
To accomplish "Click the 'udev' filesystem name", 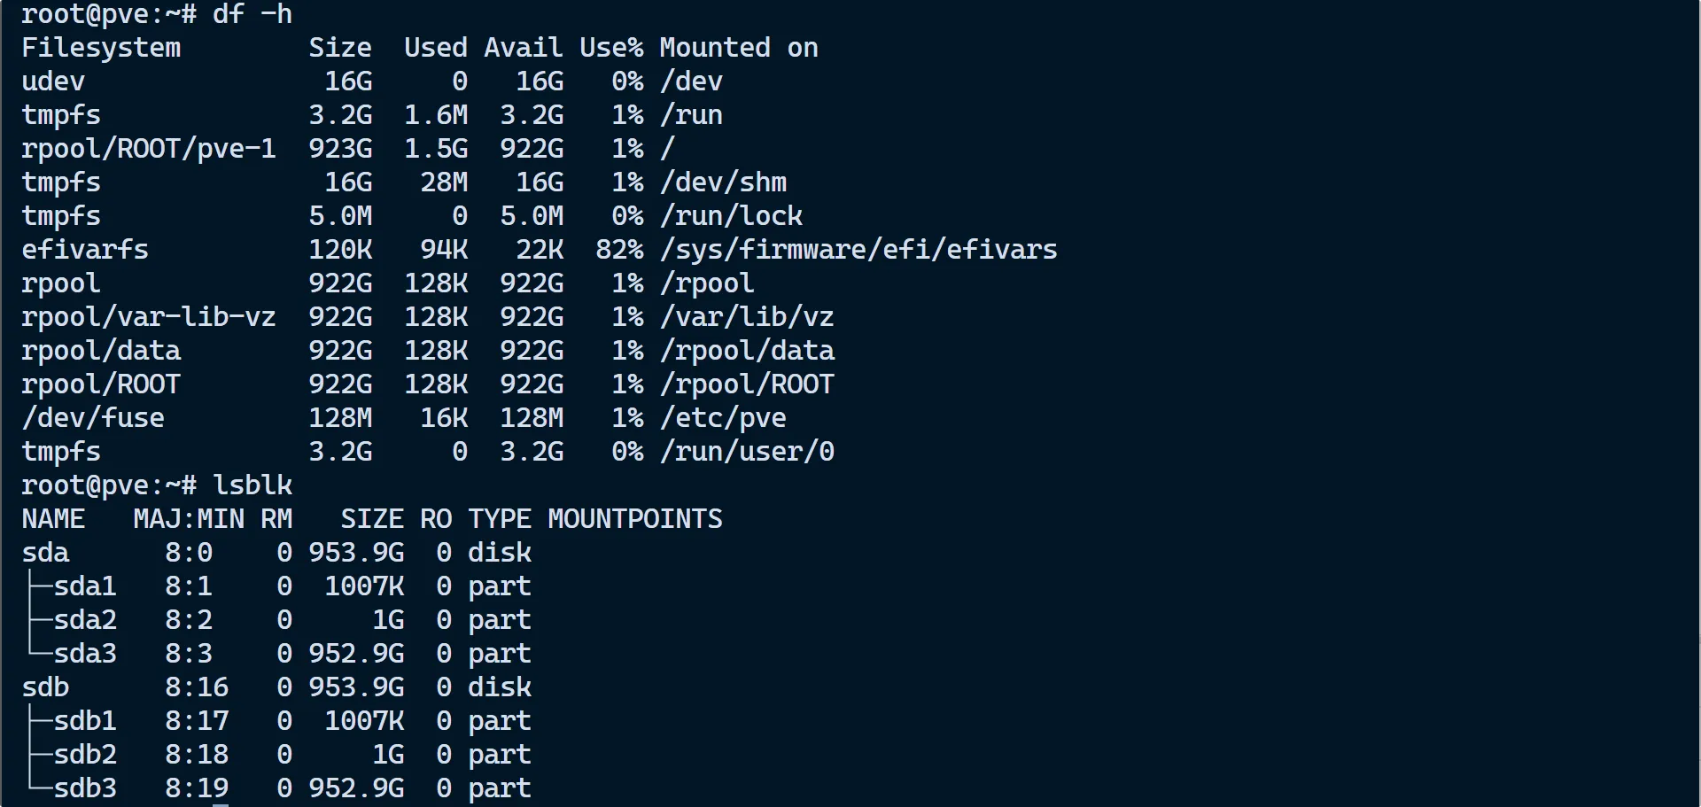I will pyautogui.click(x=53, y=81).
